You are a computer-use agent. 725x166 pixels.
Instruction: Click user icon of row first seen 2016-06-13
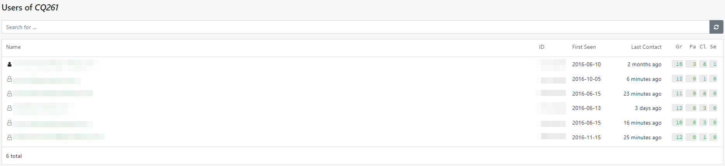(9, 108)
